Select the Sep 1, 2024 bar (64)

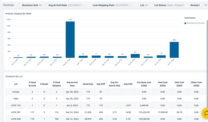[x=83, y=57]
